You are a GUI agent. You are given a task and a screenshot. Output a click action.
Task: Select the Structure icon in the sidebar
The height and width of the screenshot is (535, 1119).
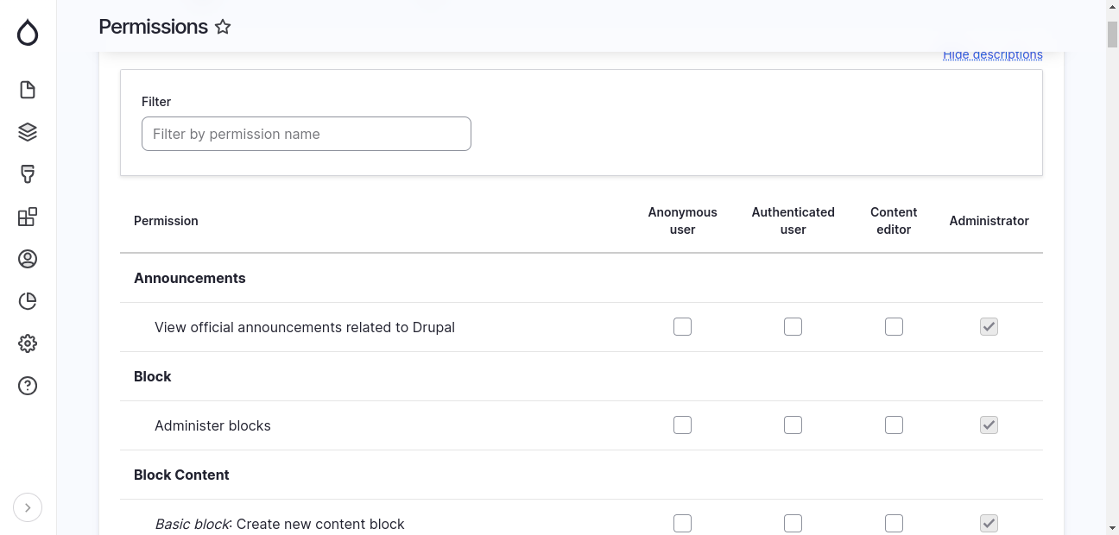tap(27, 131)
